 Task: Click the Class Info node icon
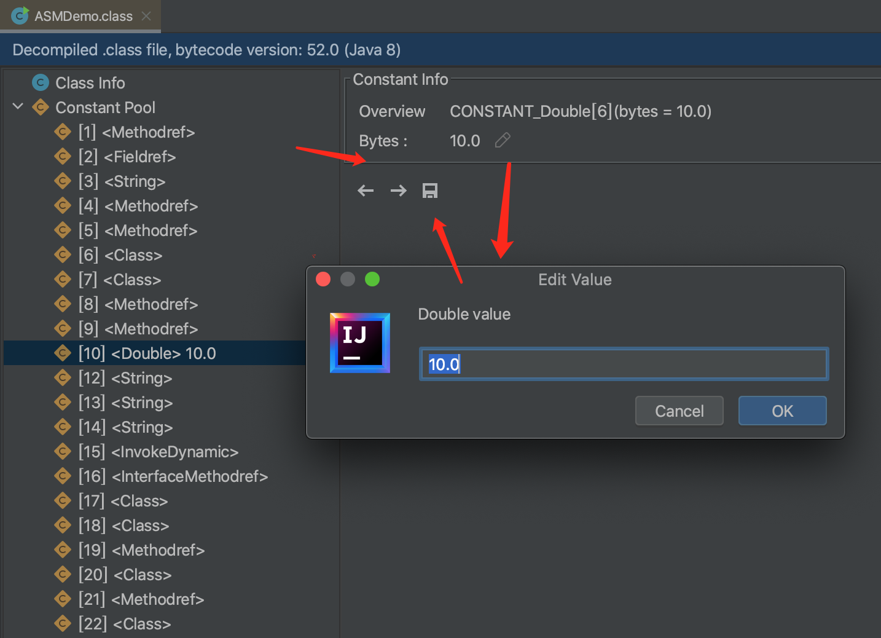tap(40, 82)
